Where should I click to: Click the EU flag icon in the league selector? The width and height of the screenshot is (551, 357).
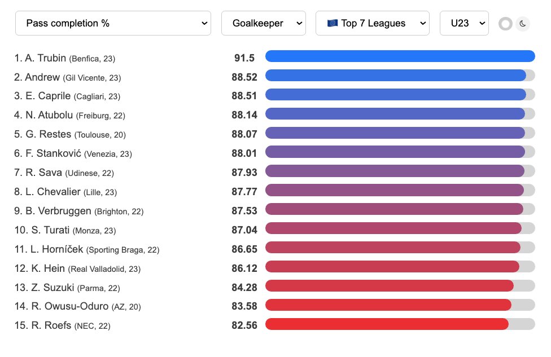point(332,23)
